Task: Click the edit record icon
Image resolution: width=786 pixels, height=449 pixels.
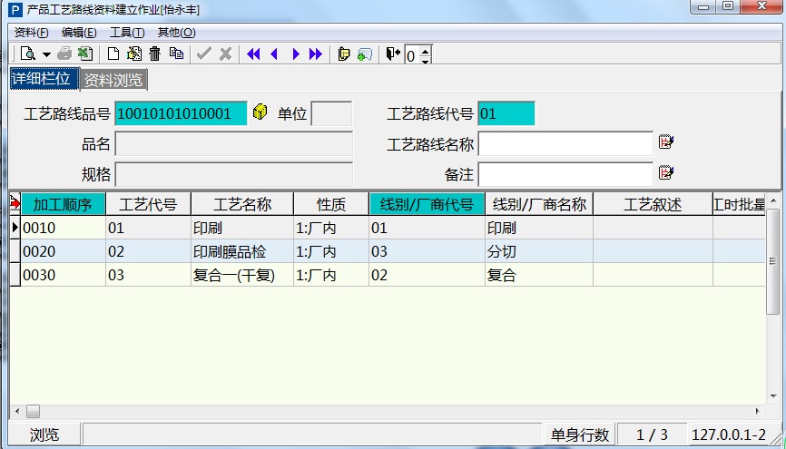Action: (133, 54)
